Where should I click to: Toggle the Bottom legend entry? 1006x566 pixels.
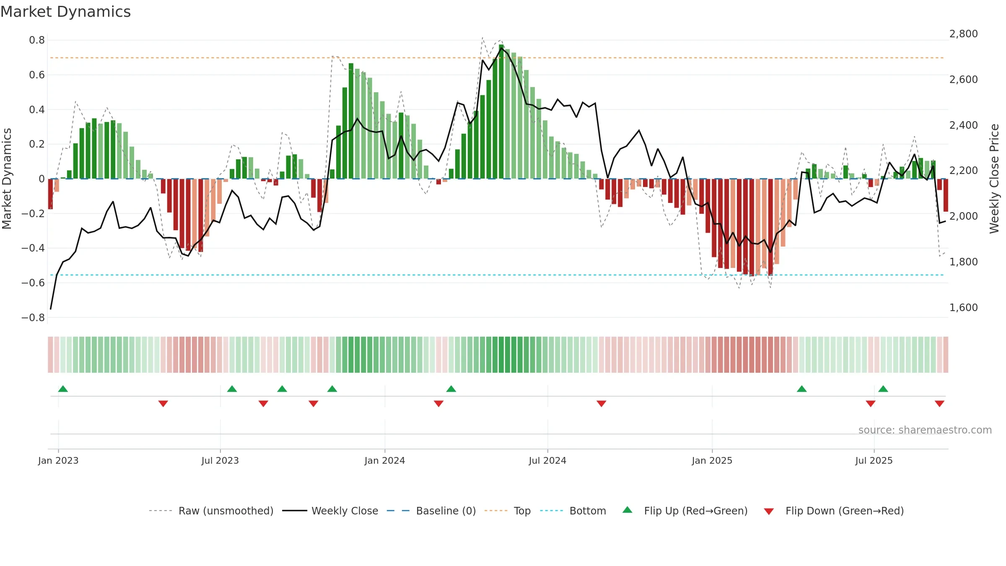[573, 511]
